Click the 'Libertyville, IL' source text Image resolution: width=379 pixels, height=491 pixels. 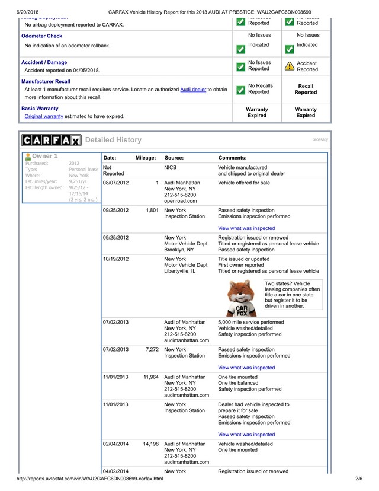click(x=180, y=271)
